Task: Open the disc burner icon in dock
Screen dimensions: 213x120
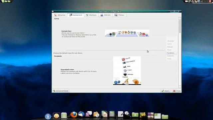Action: (x=96, y=114)
